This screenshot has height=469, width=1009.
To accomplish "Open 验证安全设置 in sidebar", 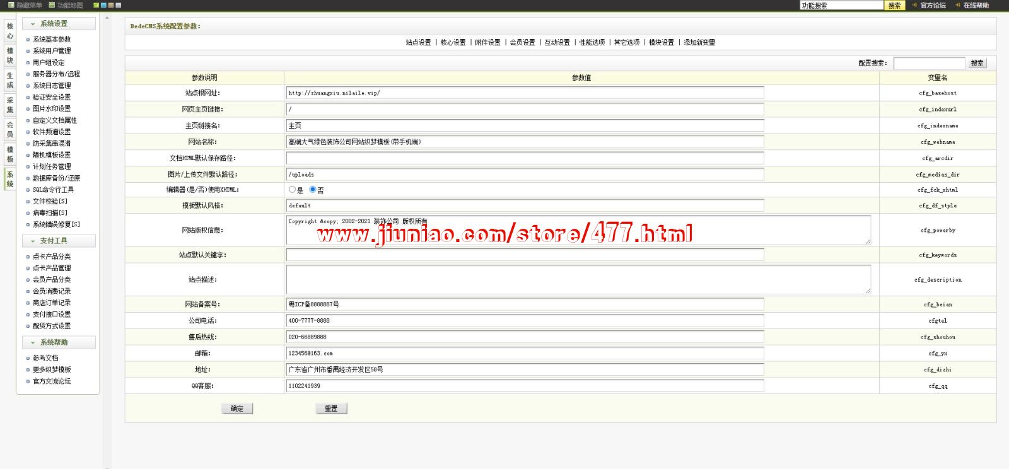I will click(52, 97).
